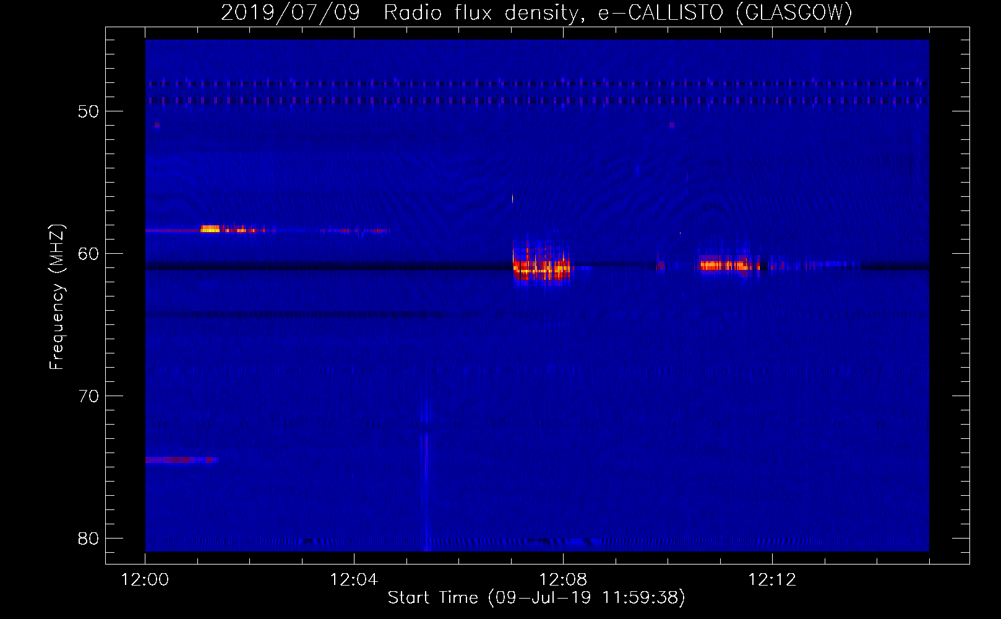The height and width of the screenshot is (619, 1001).
Task: Click the '50' frequency tick label
Action: pyautogui.click(x=88, y=111)
